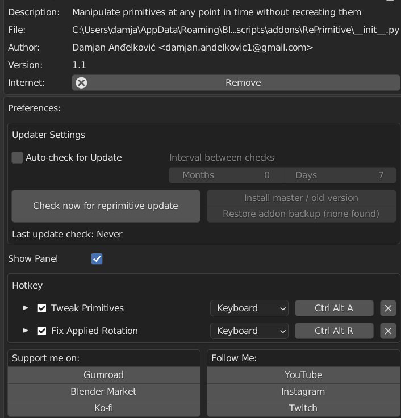Viewport: 401px width, 418px height.
Task: Click the X icon on Remove button
Action: click(81, 82)
